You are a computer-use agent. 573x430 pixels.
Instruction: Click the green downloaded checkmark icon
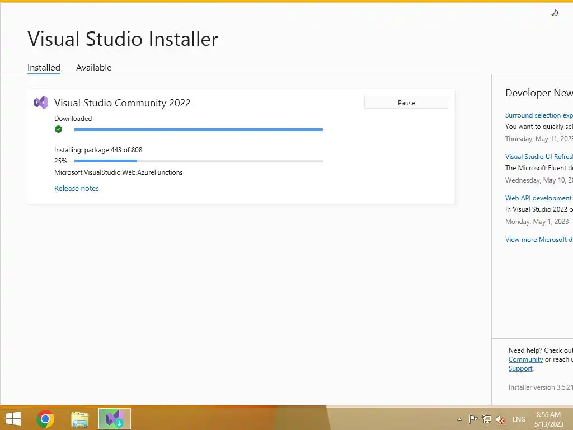click(x=58, y=129)
